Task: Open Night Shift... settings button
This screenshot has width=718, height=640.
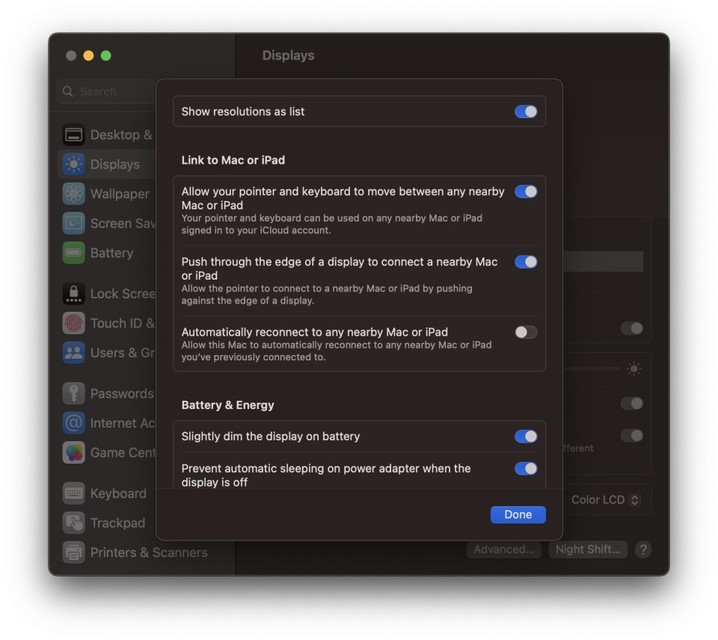Action: [588, 550]
